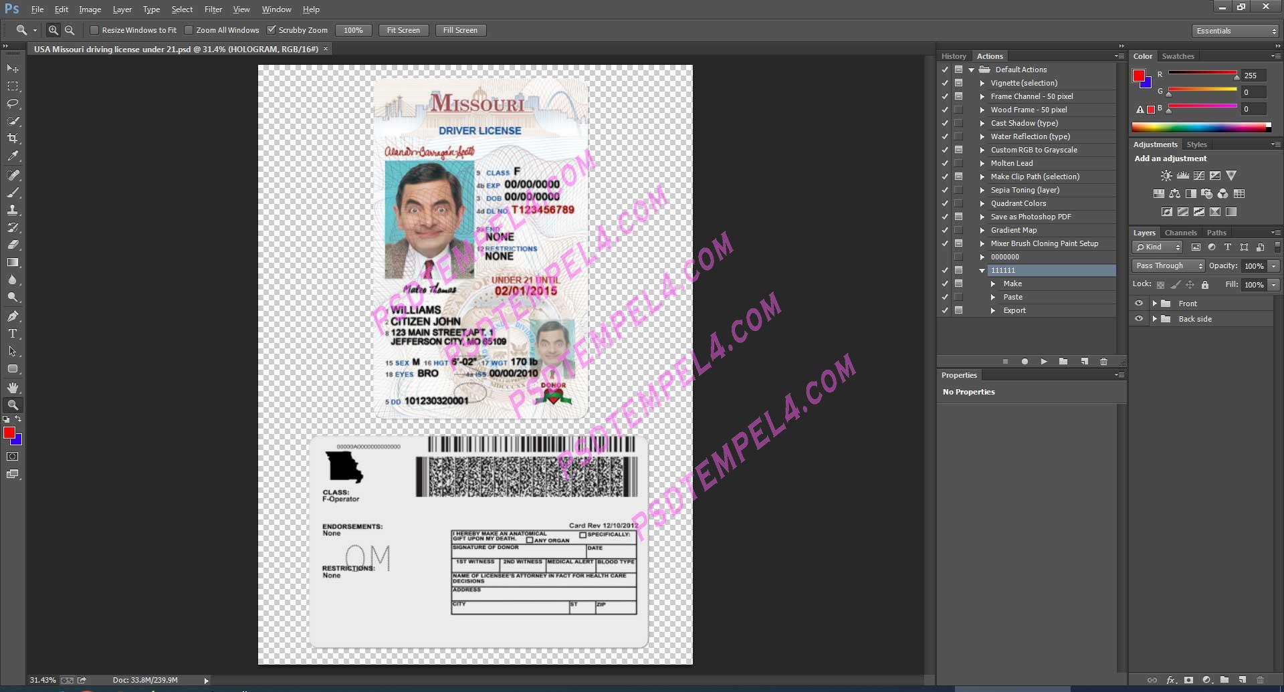The image size is (1284, 692).
Task: Select the Clone Stamp tool
Action: [x=13, y=211]
